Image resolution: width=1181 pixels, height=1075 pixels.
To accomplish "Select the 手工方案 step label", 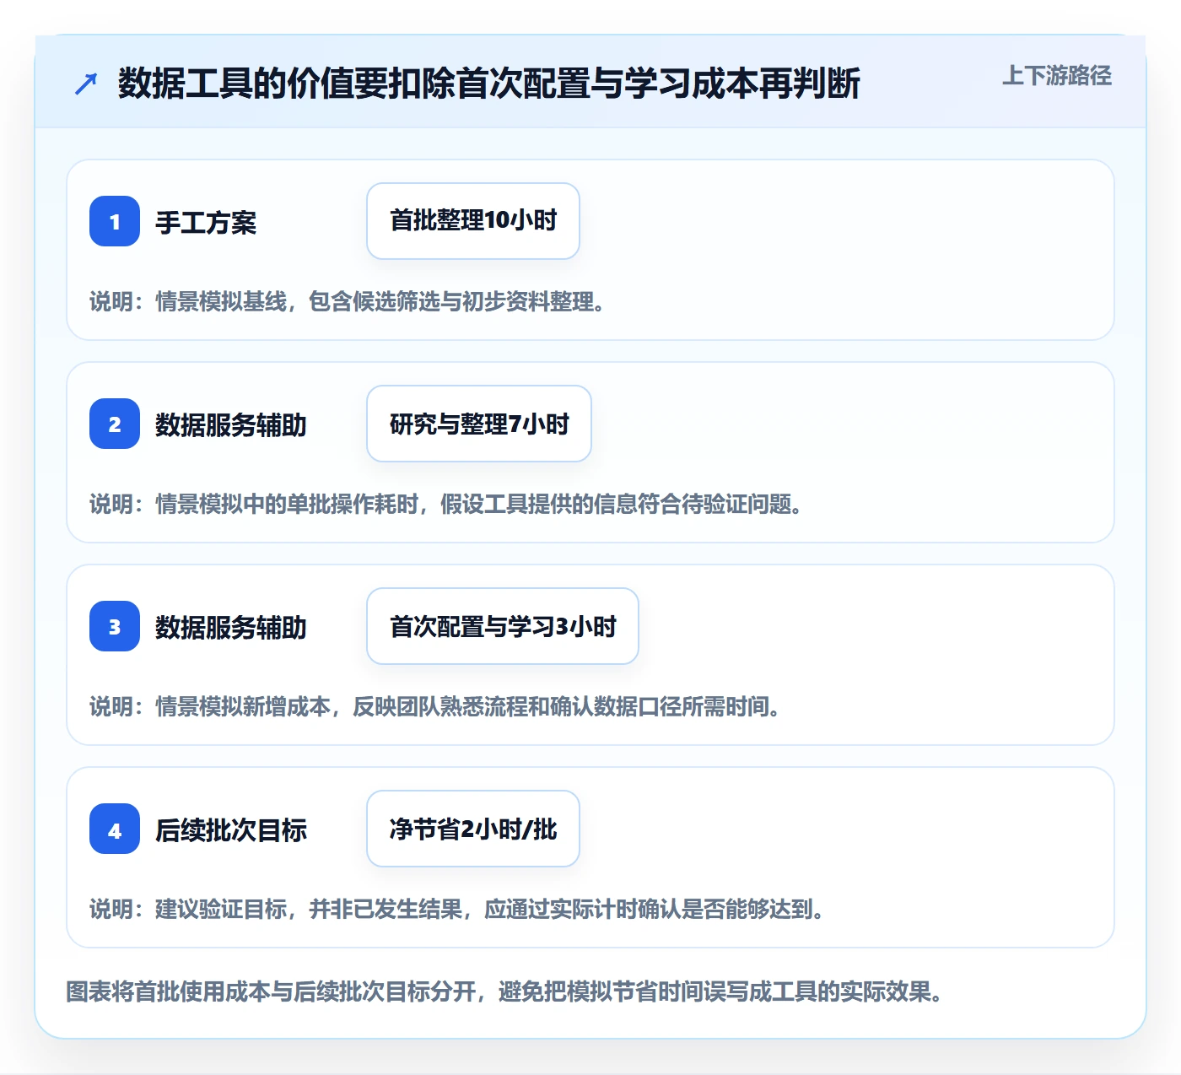I will pos(206,223).
